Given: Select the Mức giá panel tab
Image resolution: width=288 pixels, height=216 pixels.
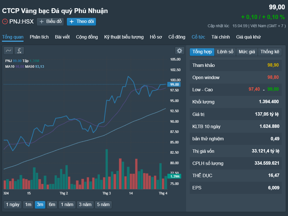Looking at the screenshot, I should [247, 52].
